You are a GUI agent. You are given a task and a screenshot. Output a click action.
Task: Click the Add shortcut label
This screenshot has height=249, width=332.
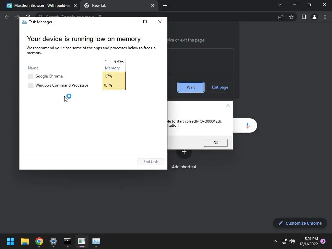184,167
